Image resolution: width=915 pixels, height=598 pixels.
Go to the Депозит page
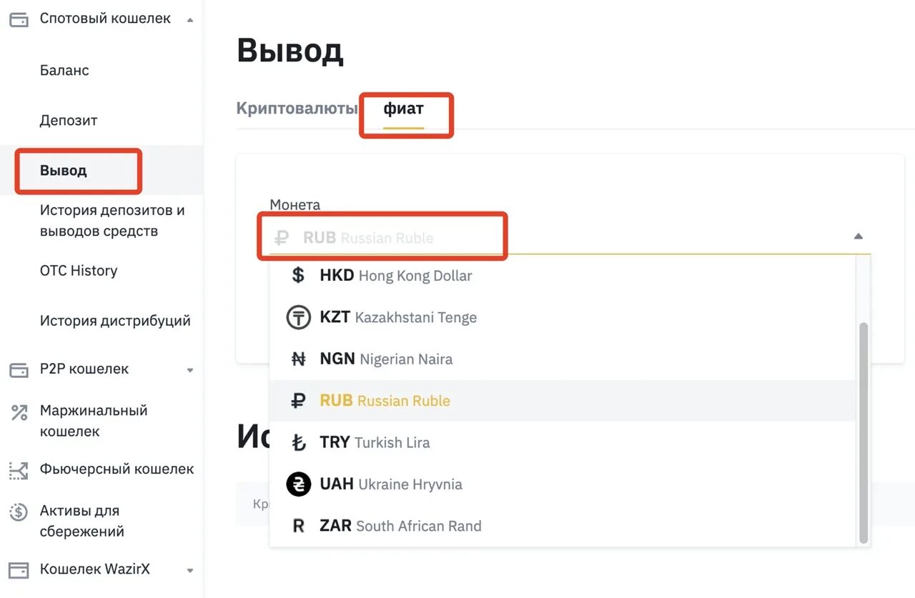(x=69, y=121)
